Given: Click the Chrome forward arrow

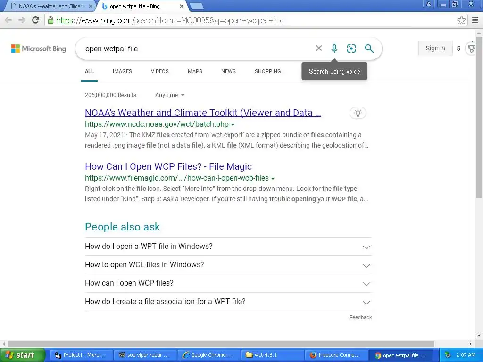Looking at the screenshot, I should tap(22, 20).
